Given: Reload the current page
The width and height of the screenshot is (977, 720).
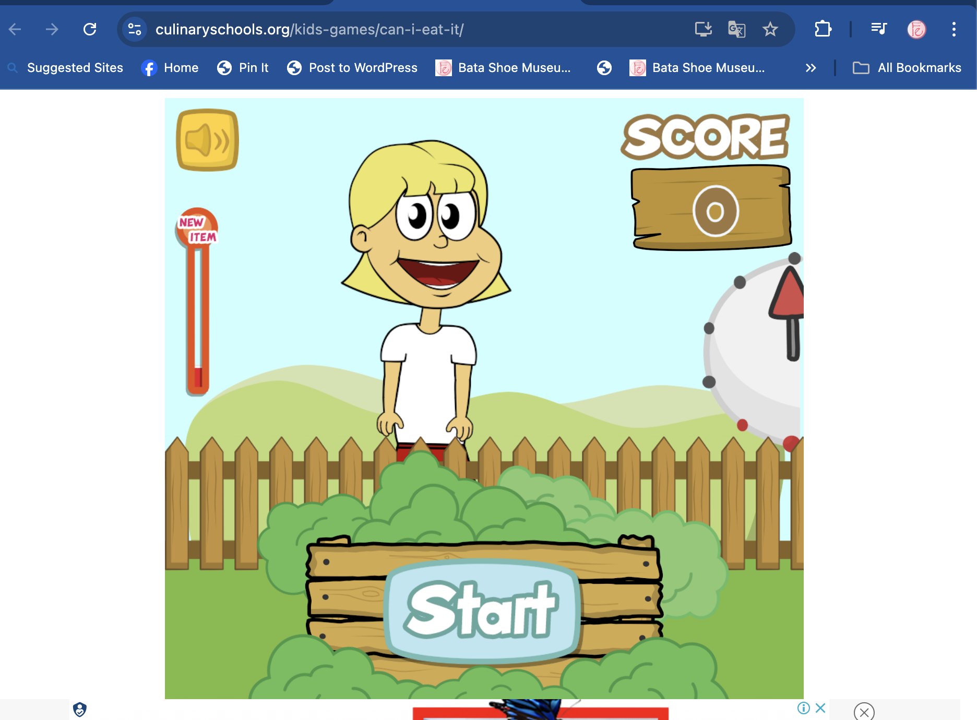Looking at the screenshot, I should coord(90,29).
